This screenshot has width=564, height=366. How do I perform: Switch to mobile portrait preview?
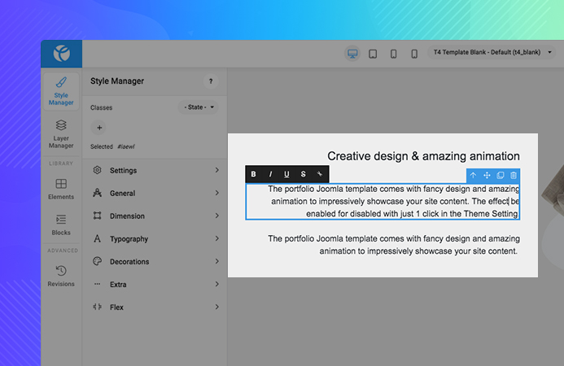[414, 54]
